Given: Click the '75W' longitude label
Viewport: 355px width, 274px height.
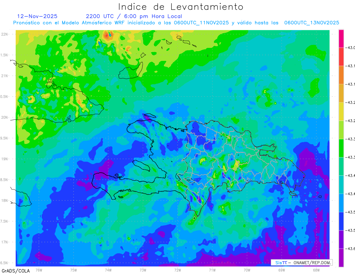Looking at the screenshot, I should click(x=73, y=270).
